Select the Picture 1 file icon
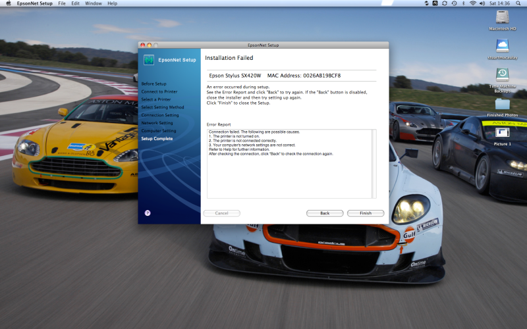The height and width of the screenshot is (329, 527). click(502, 133)
